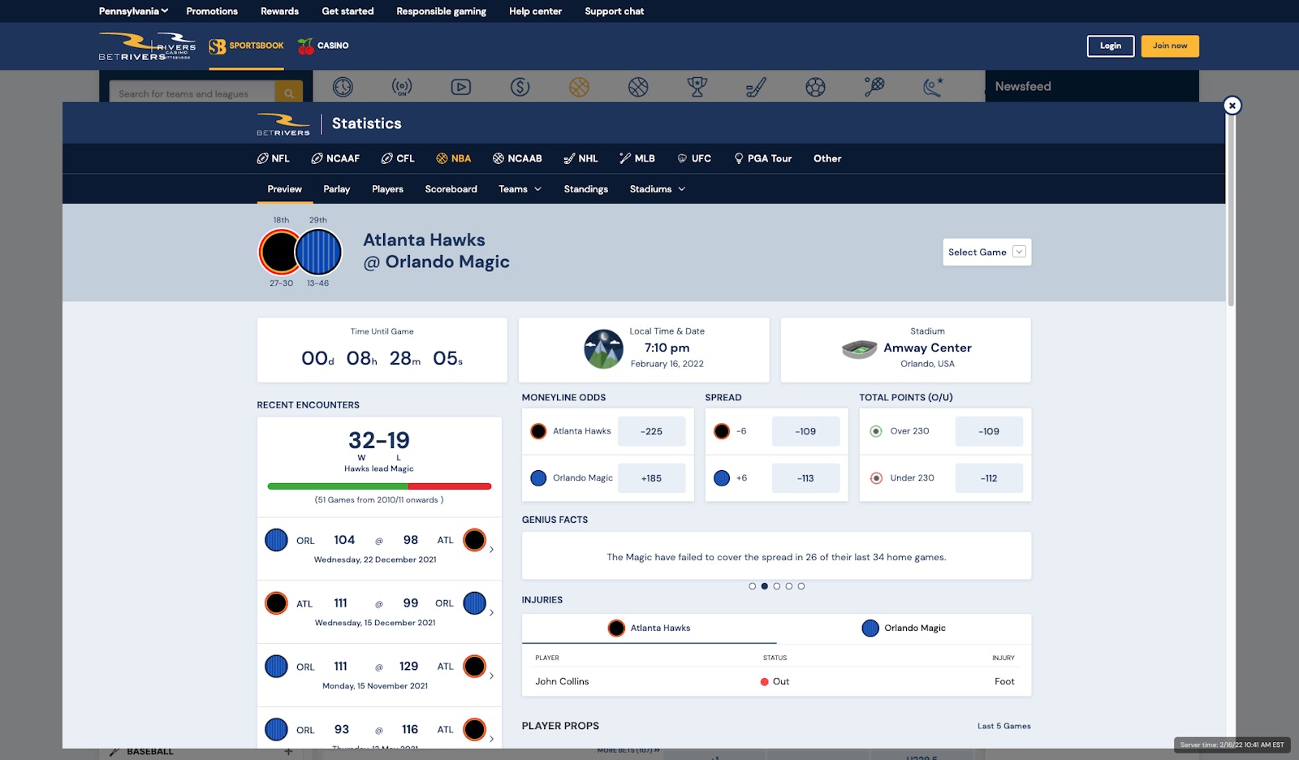Open the 22 December 2021 game result
The width and height of the screenshot is (1299, 760).
379,549
